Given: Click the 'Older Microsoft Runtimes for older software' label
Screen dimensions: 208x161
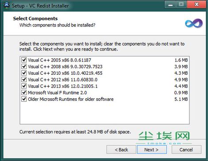Looking at the screenshot, I should tap(71, 99).
